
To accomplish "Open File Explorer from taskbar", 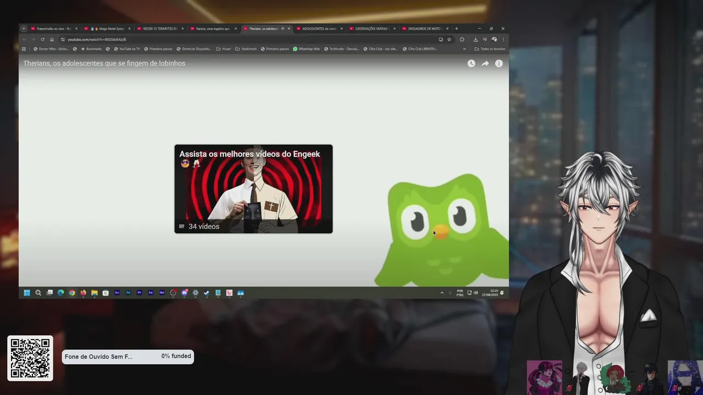I will [x=94, y=293].
